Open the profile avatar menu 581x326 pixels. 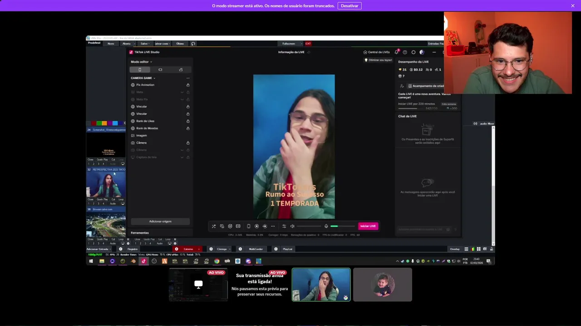point(422,52)
